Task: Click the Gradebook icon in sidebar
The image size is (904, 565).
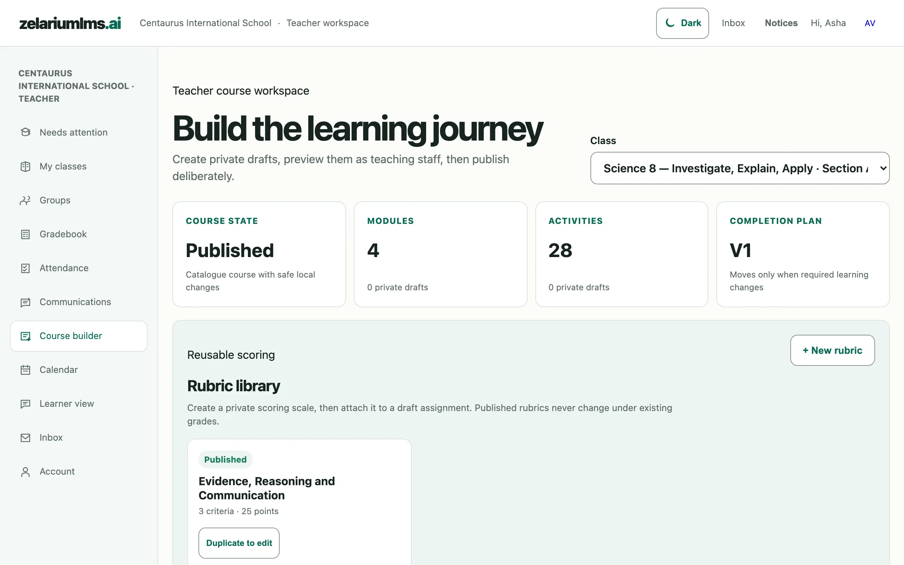Action: [x=25, y=234]
